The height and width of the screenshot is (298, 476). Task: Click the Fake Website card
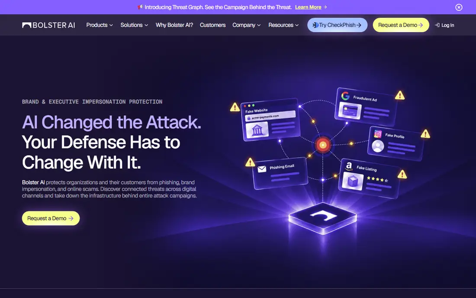[270, 120]
